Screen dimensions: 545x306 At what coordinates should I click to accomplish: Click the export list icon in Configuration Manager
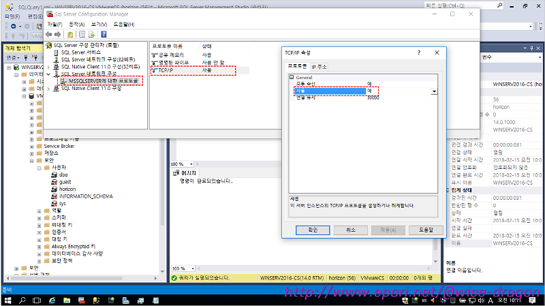point(91,35)
